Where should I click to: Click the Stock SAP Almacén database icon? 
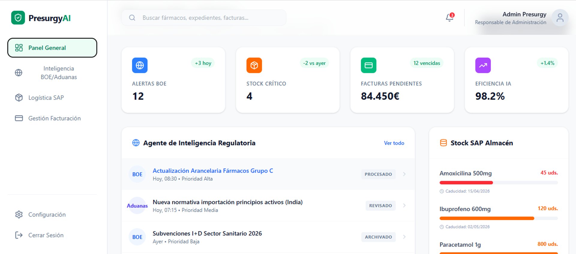(x=443, y=143)
